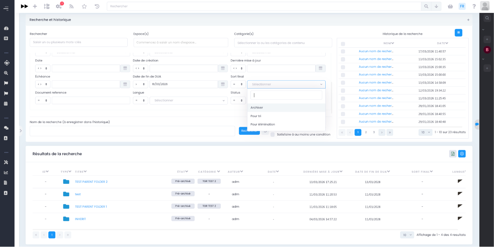Tick history checkbox for 29/01/2026 18:40:48
This screenshot has height=247, width=494.
343,122
